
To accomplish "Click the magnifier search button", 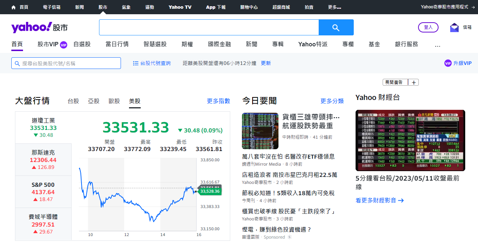I will click(336, 27).
